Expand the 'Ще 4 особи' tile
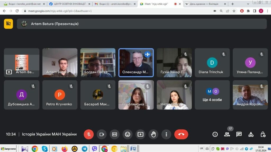The height and width of the screenshot is (152, 271). (x=212, y=95)
